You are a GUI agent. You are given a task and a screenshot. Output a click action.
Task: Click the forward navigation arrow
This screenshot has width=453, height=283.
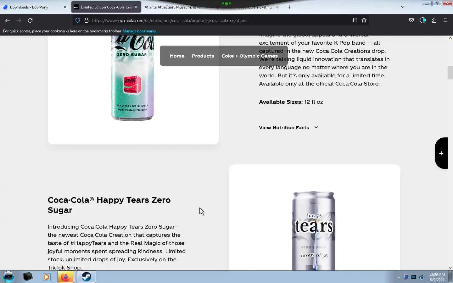pyautogui.click(x=19, y=20)
